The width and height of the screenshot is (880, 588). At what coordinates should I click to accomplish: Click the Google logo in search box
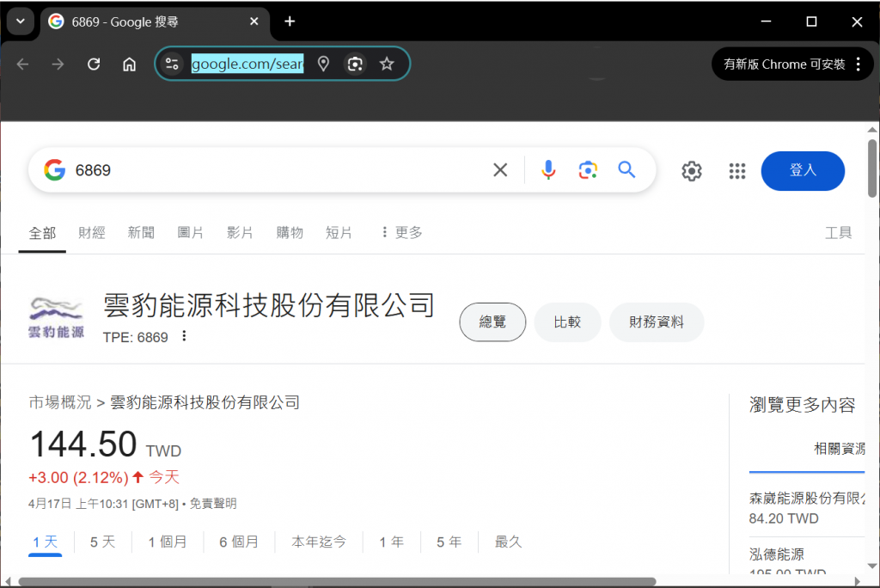pos(54,170)
